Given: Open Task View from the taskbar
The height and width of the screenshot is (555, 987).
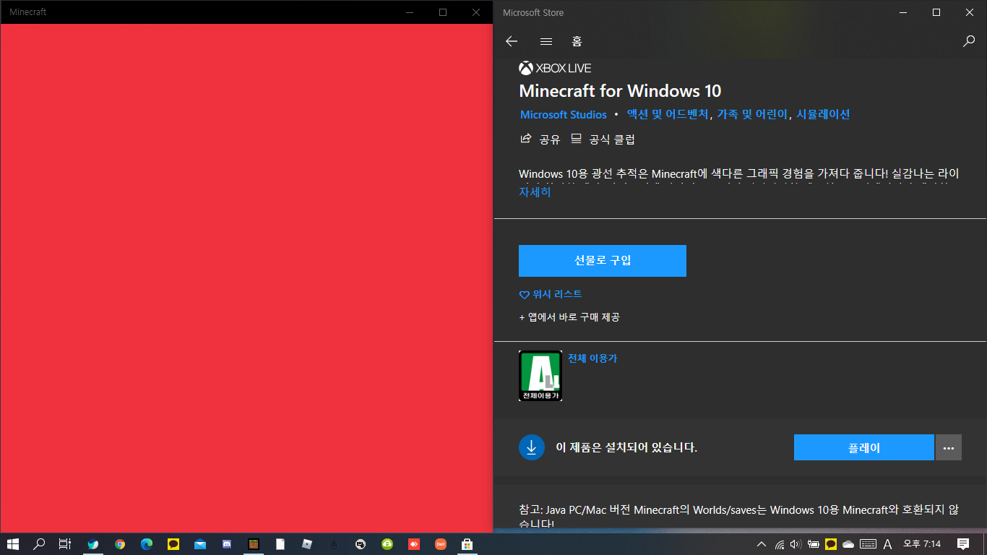Looking at the screenshot, I should click(65, 544).
